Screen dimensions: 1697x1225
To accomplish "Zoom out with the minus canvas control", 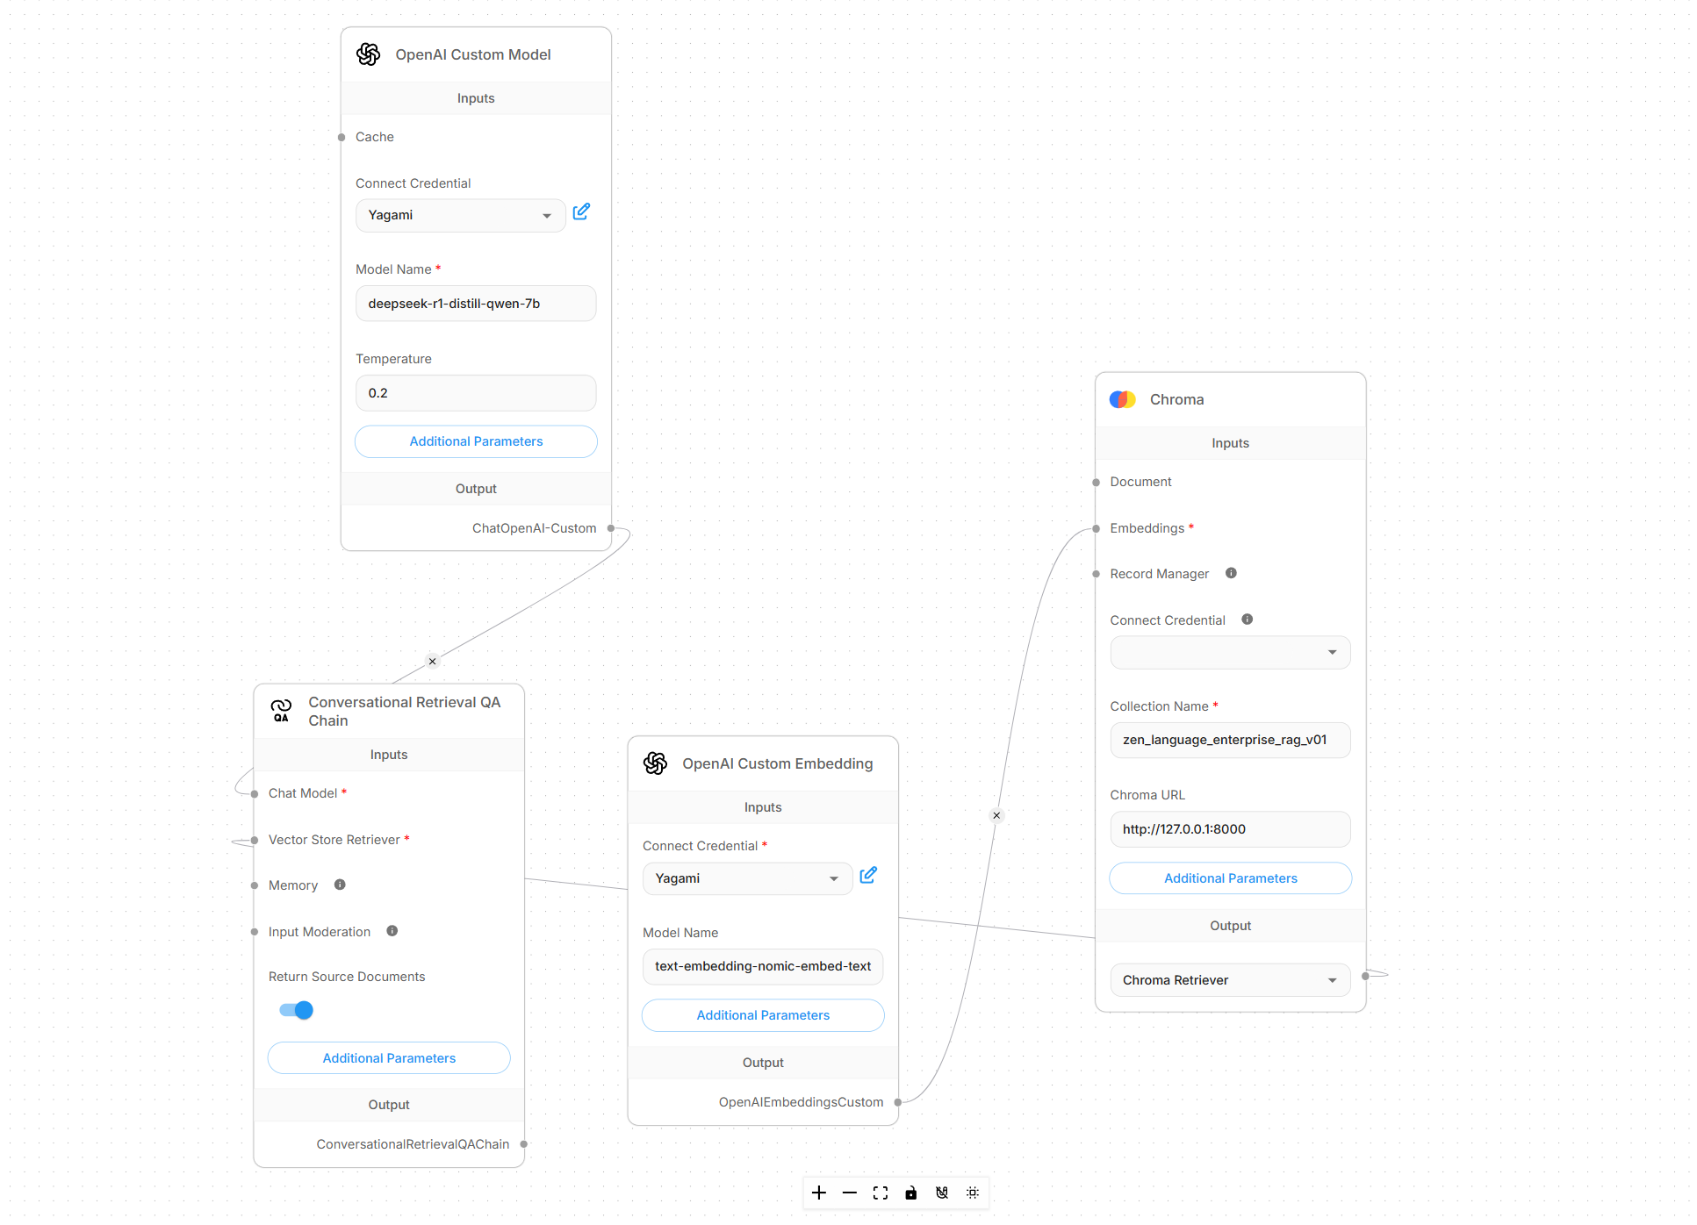I will [850, 1193].
